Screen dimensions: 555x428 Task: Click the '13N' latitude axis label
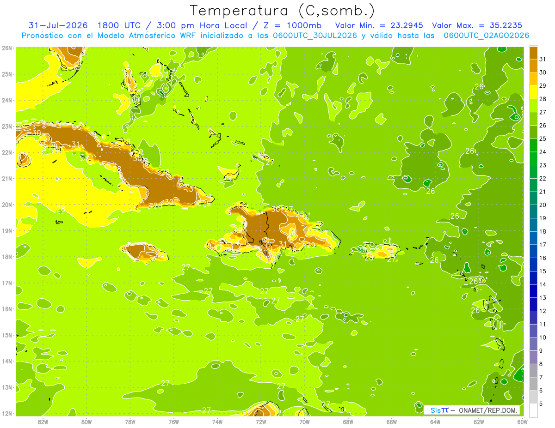6,387
